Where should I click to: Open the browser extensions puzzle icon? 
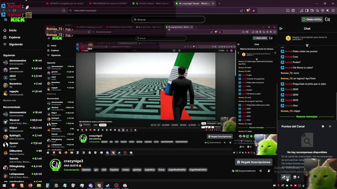point(288,10)
